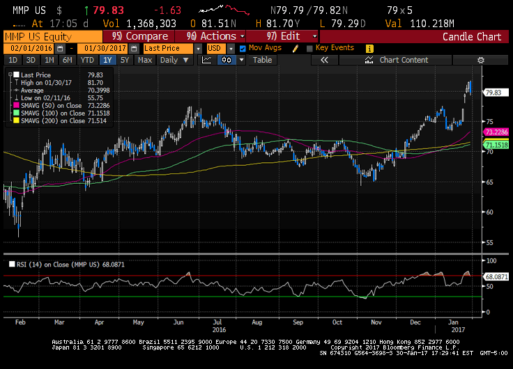This screenshot has height=369, width=513.
Task: Click the Chart Content button label
Action: (404, 60)
